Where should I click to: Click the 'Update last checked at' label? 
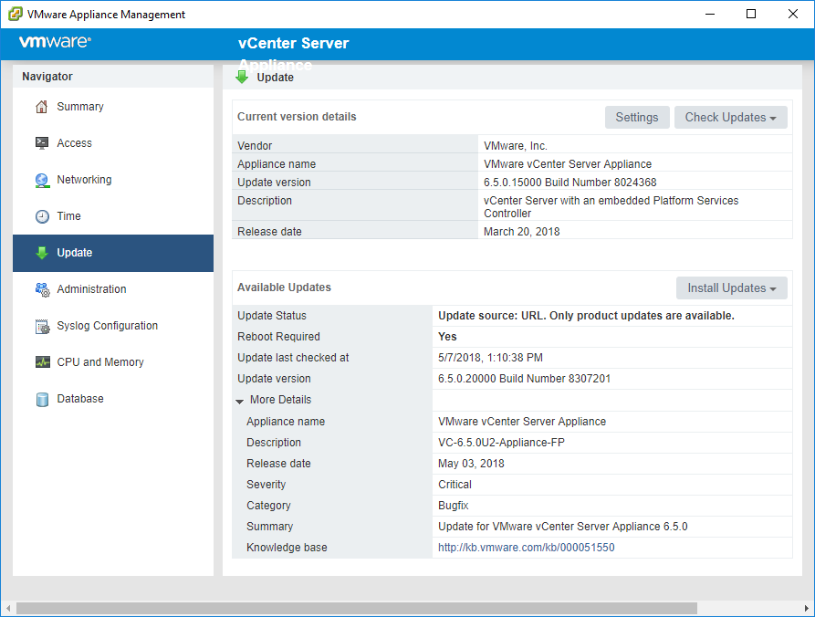293,358
